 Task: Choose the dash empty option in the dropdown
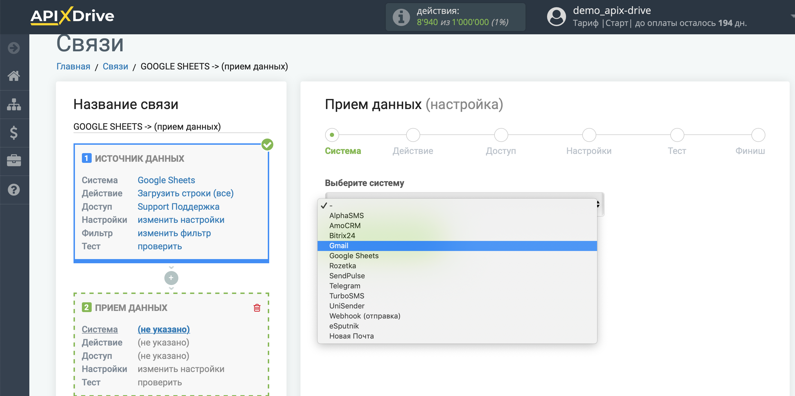coord(457,206)
